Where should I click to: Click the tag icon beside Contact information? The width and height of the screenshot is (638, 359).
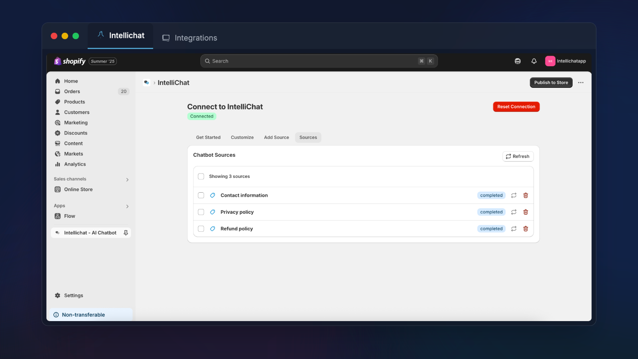pos(213,195)
